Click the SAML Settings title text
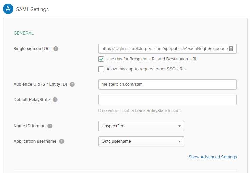Image resolution: width=251 pixels, height=173 pixels. [32, 9]
